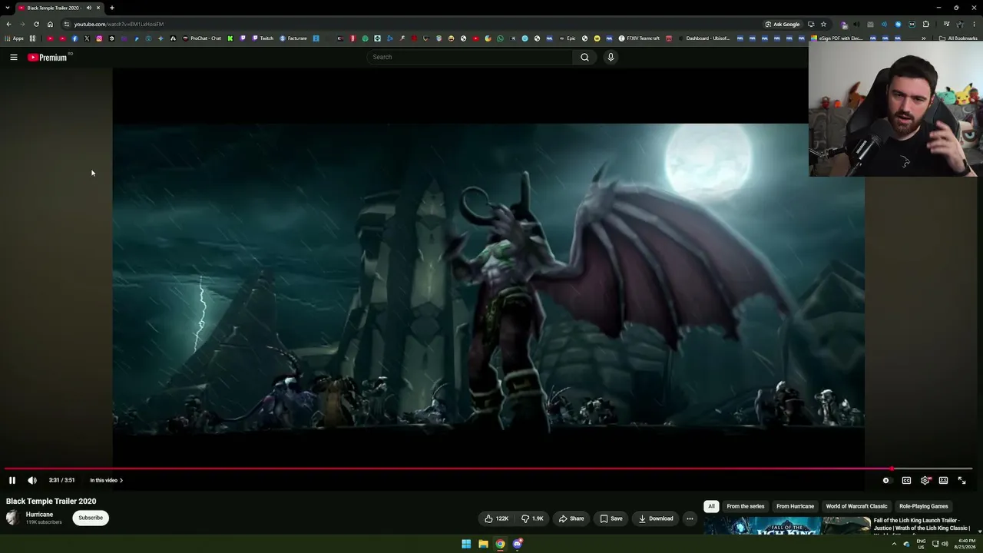The width and height of the screenshot is (983, 553).
Task: Pause the video
Action: click(x=12, y=480)
